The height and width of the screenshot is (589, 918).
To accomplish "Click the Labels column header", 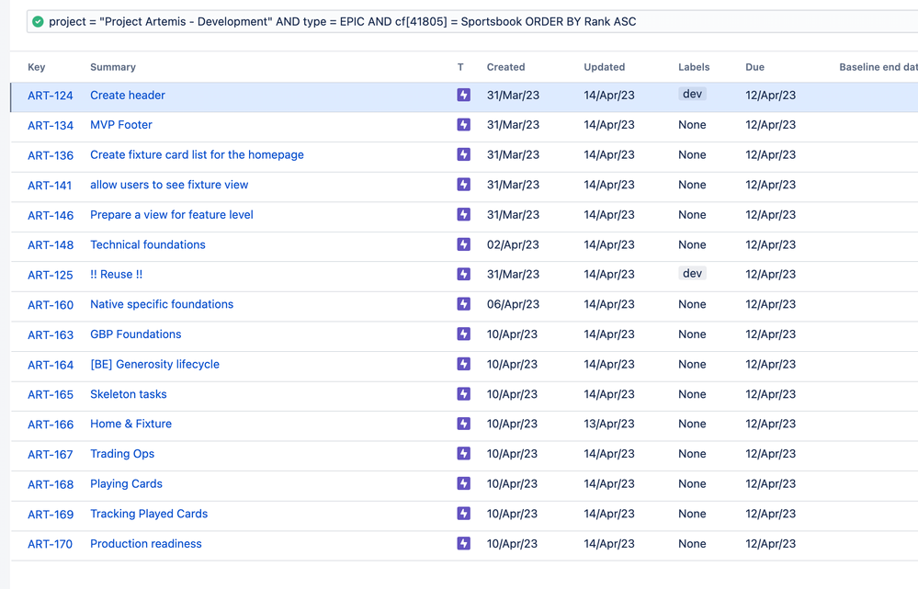I will [694, 67].
